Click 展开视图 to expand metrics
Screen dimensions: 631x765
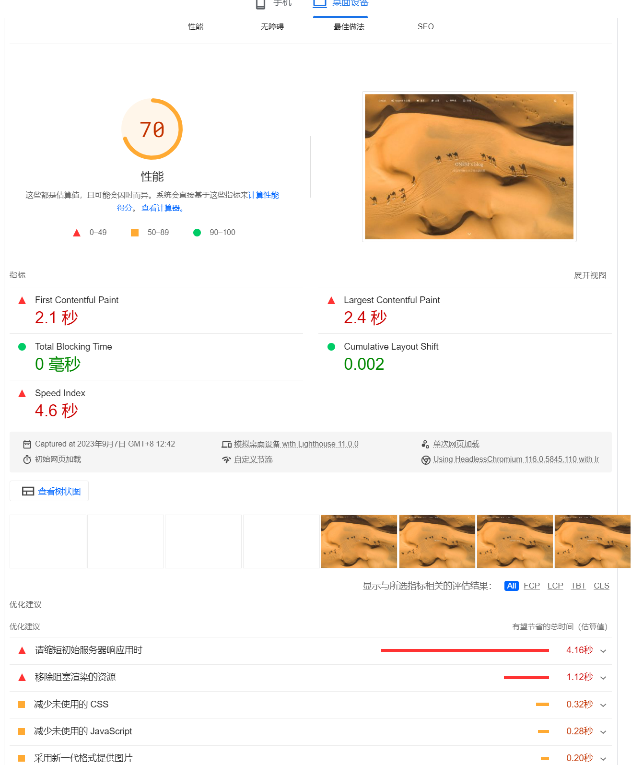point(590,275)
